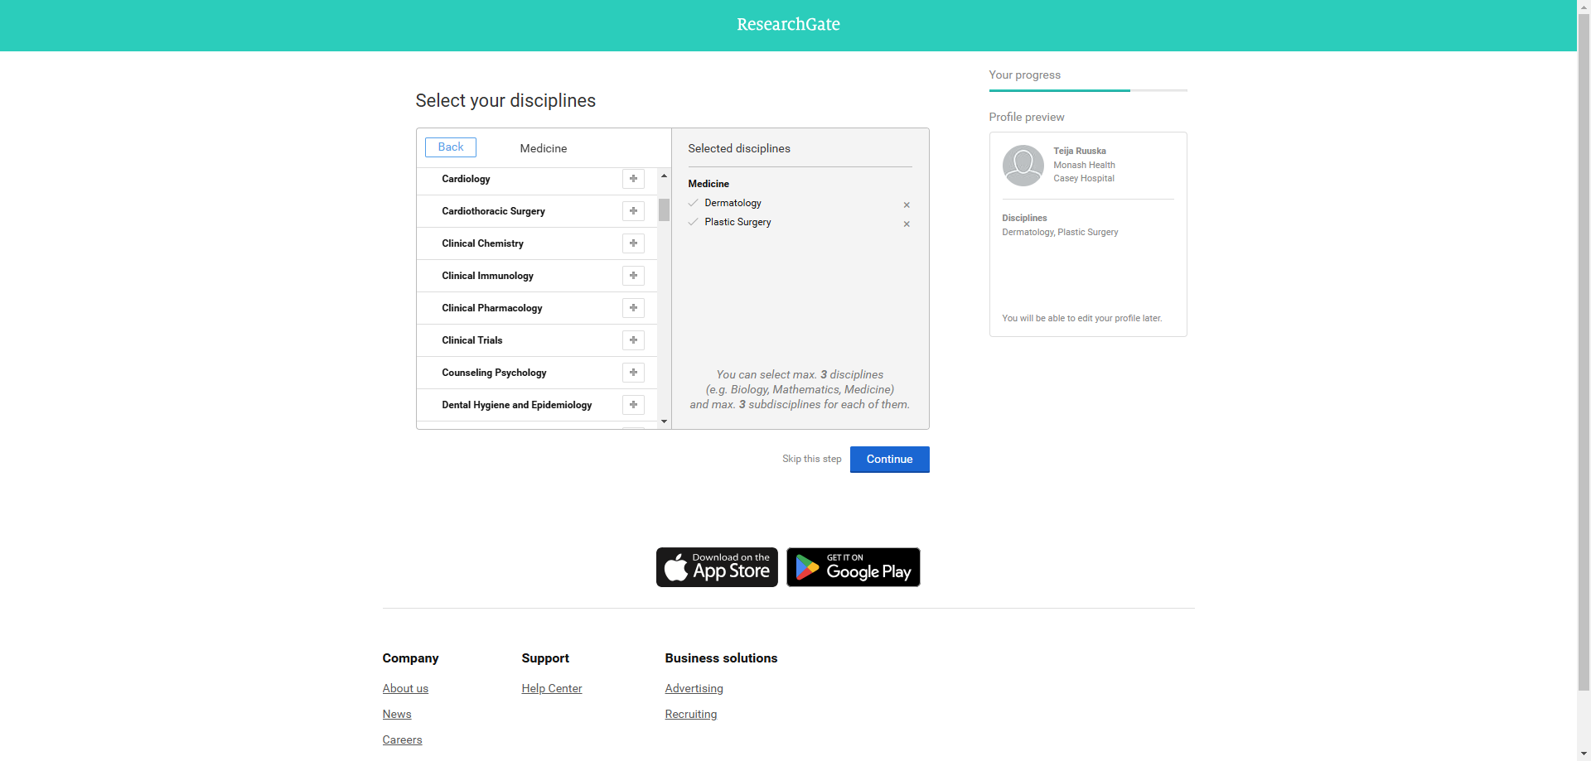The height and width of the screenshot is (761, 1591).
Task: Open the Recruiting link
Action: (691, 714)
